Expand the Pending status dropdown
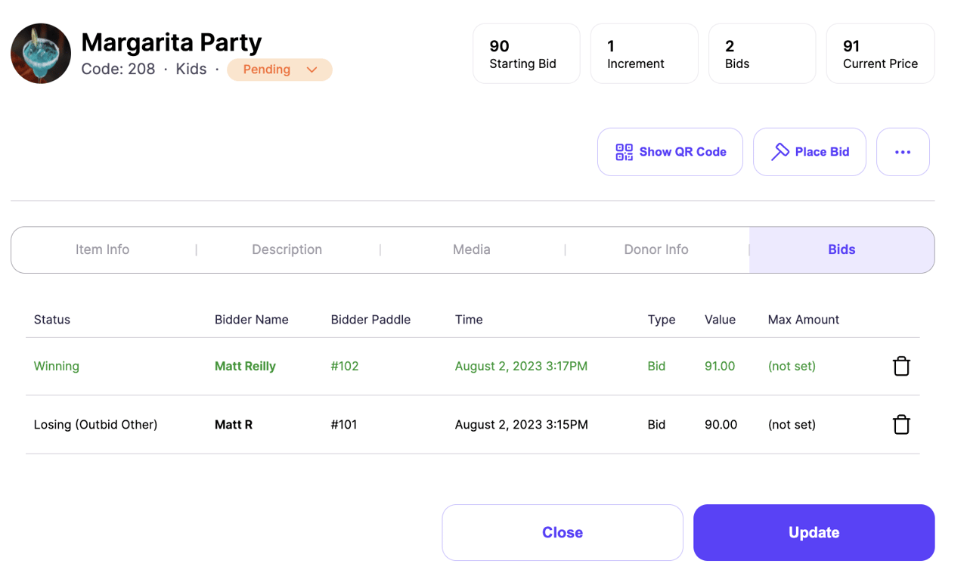The image size is (967, 576). tap(279, 69)
